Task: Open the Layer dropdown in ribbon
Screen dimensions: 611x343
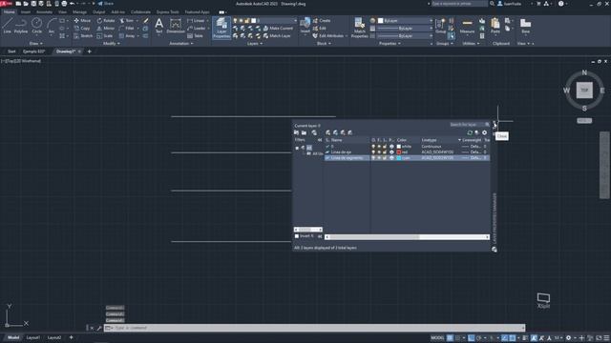Action: [265, 21]
